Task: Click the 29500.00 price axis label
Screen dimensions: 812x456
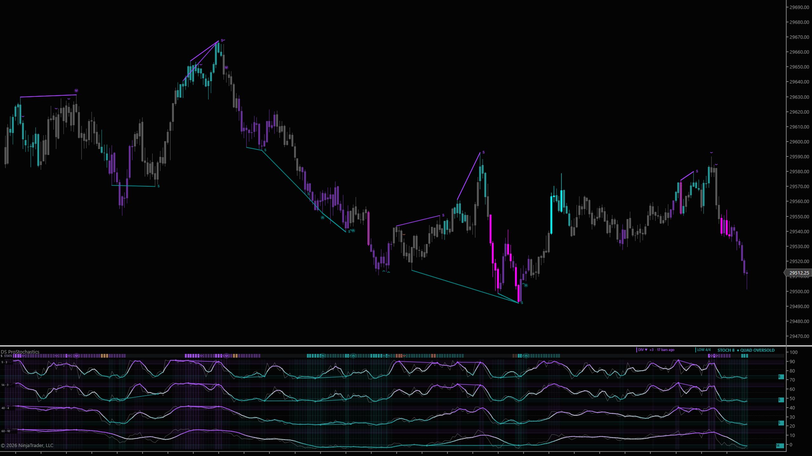Action: tap(799, 292)
